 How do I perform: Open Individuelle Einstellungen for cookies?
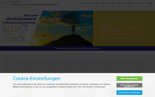(129, 93)
